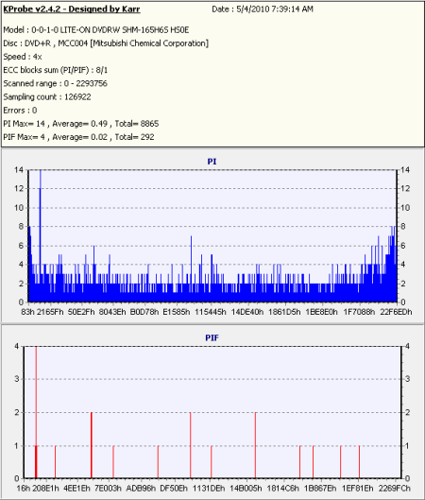
Task: Click the PIF chart title
Action: coord(212,337)
